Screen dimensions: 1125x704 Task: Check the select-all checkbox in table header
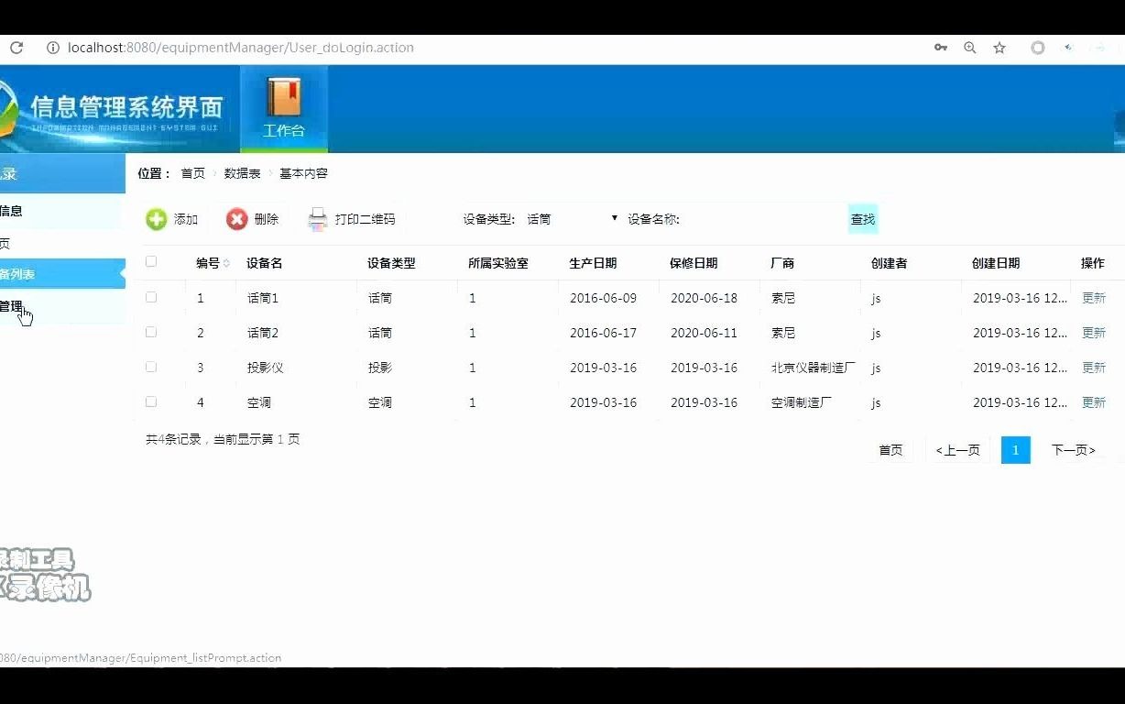click(150, 261)
